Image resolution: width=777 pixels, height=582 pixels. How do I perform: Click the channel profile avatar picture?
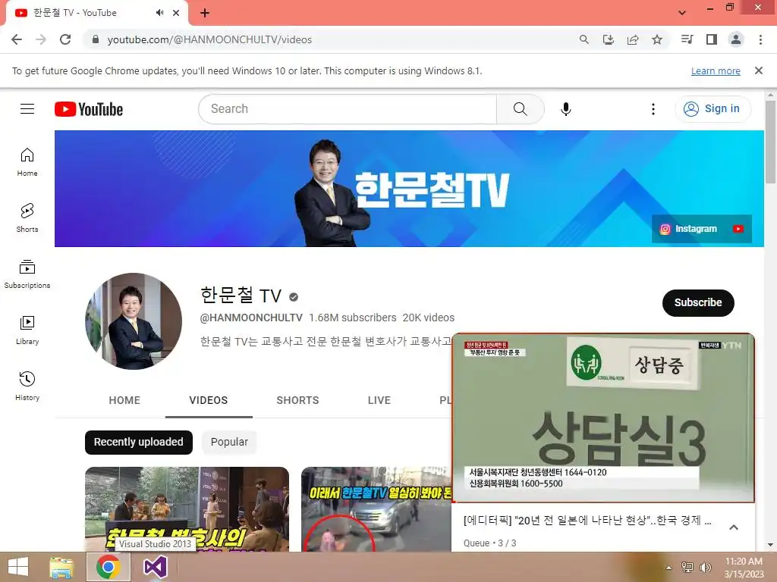[x=134, y=321]
